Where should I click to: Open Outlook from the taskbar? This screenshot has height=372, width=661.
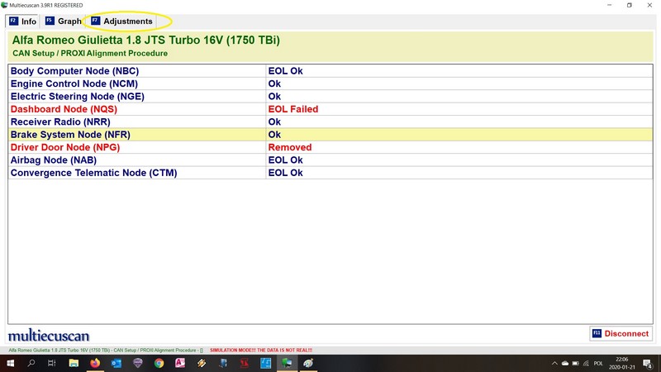pos(117,363)
